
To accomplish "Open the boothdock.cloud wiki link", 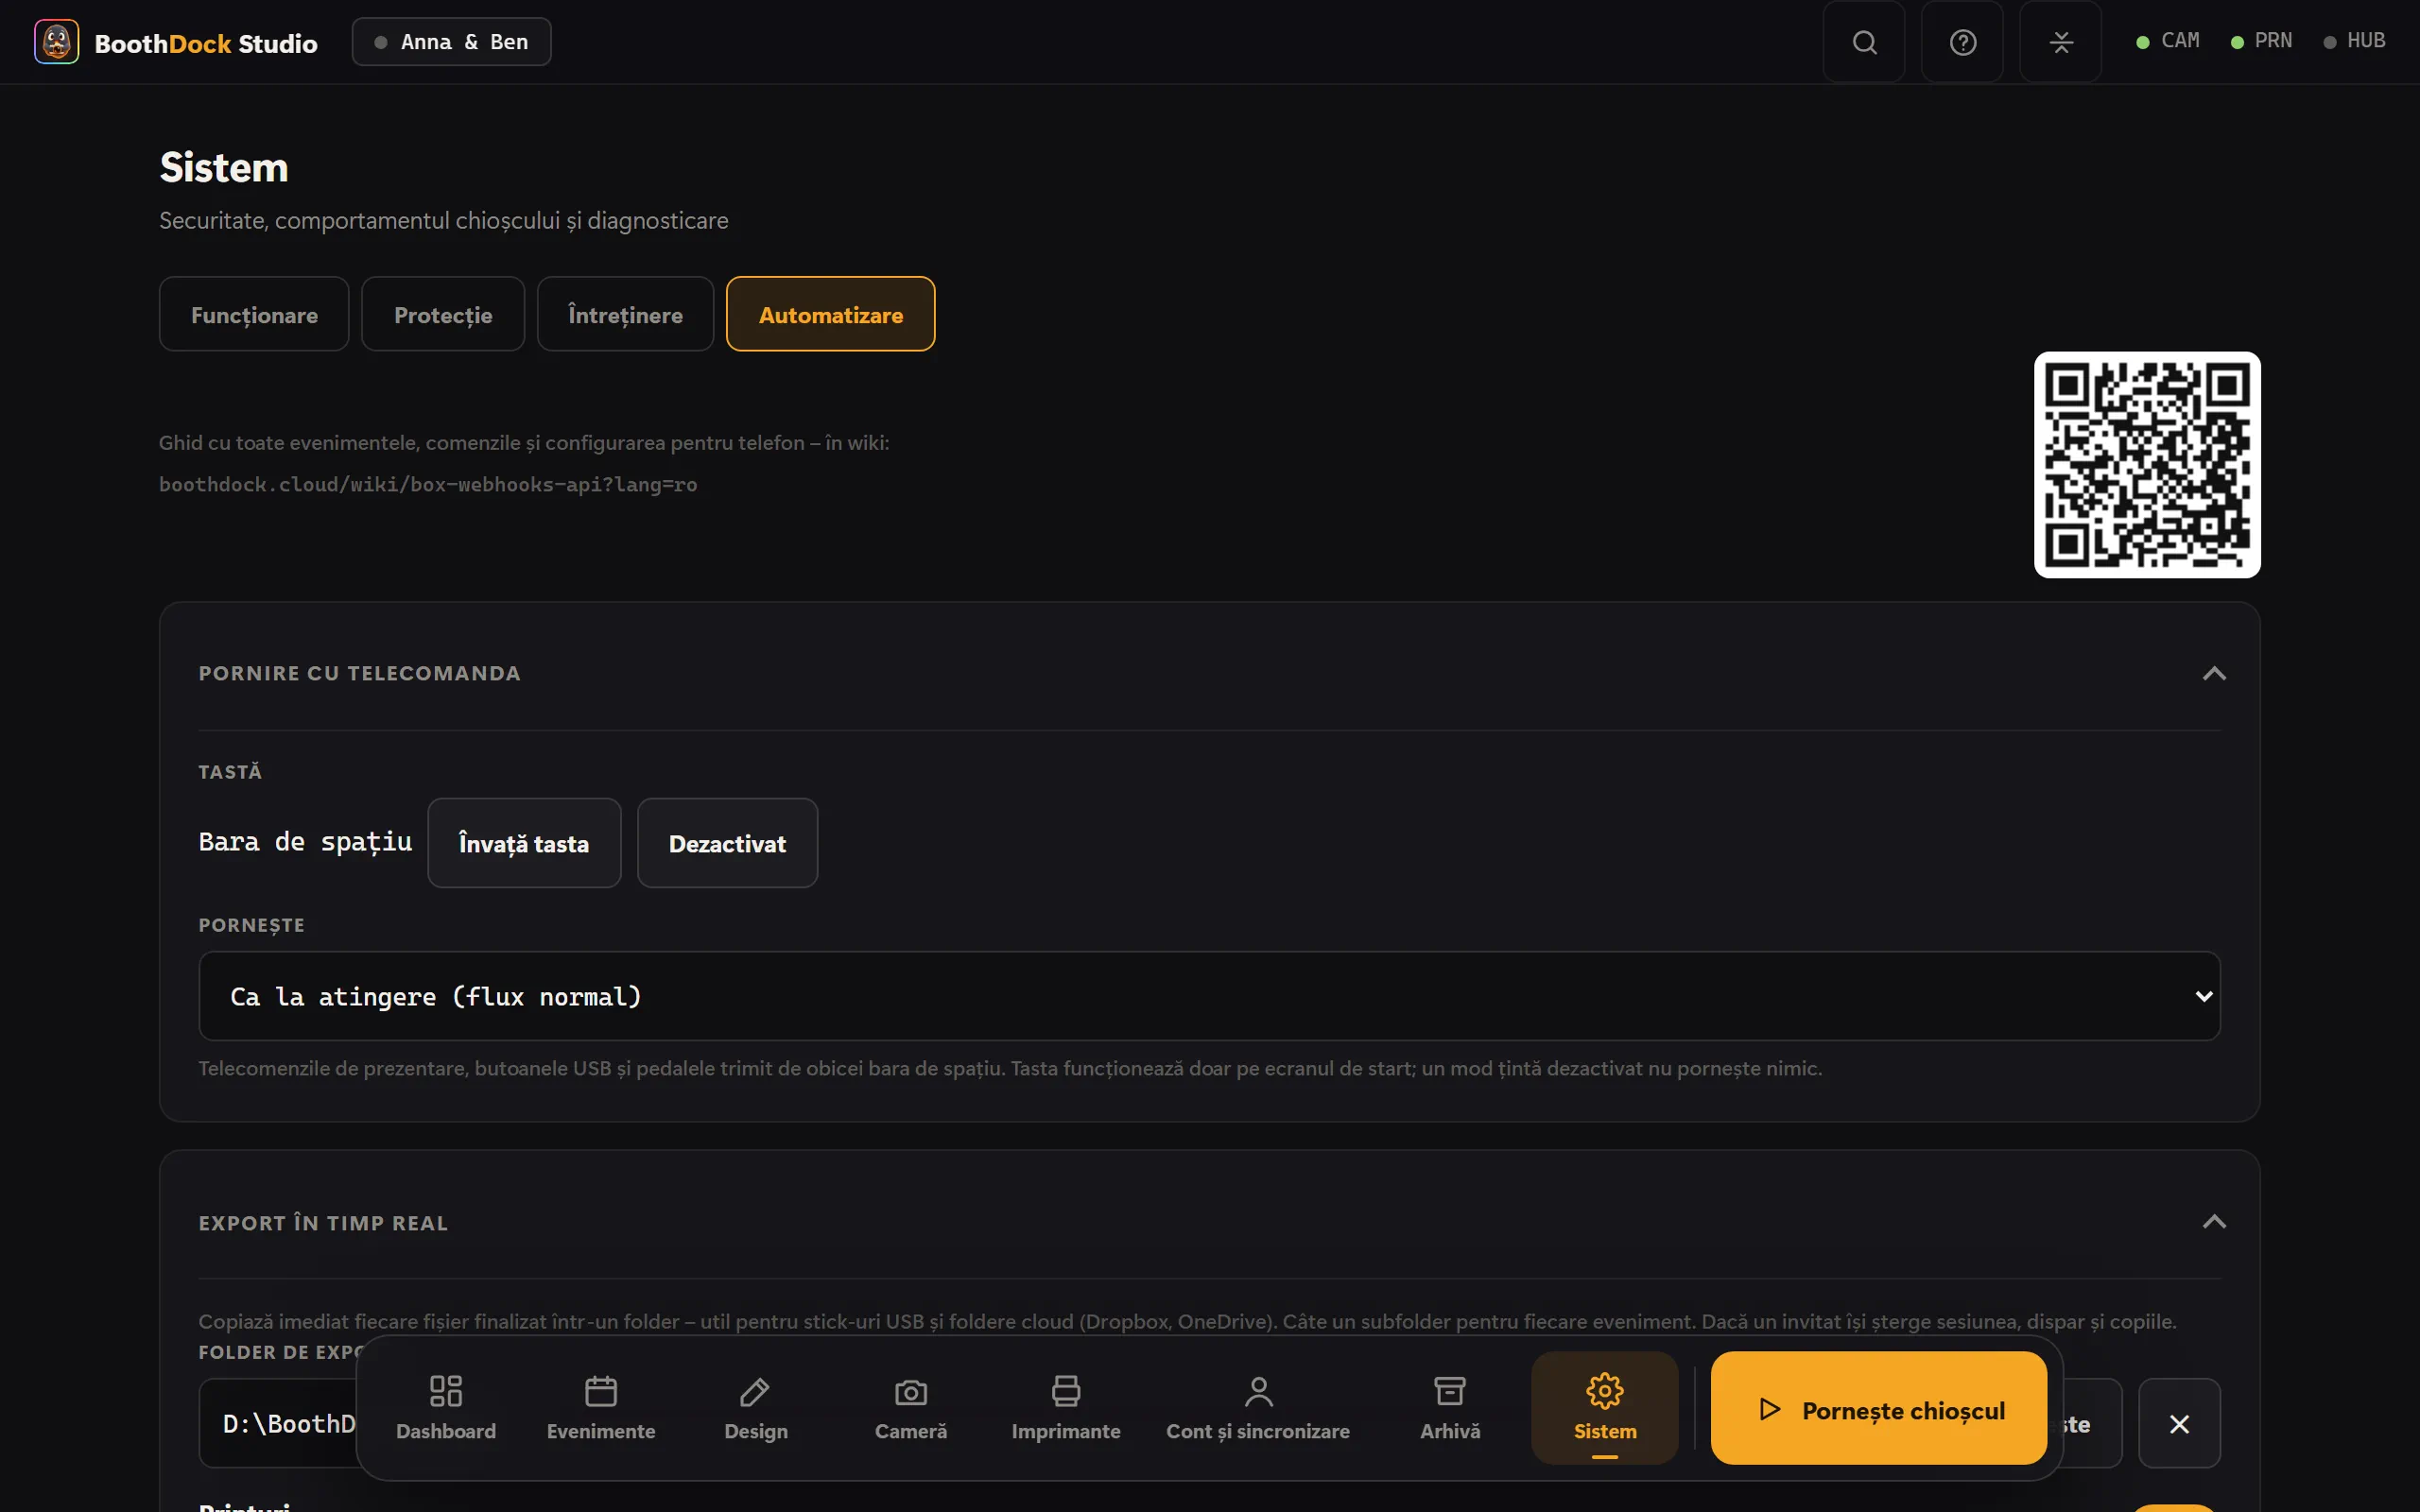I will [428, 484].
